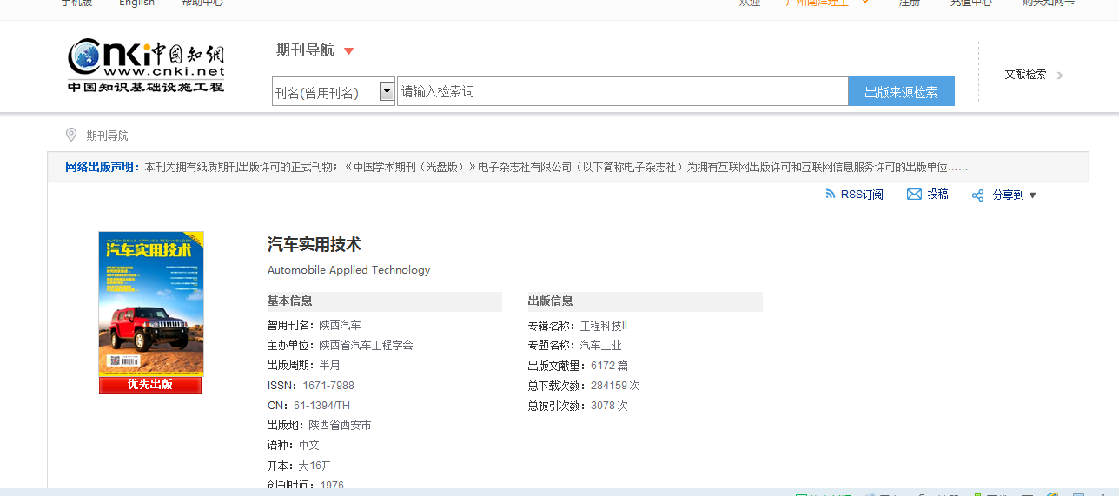Click the location pin breadcrumb icon
This screenshot has height=496, width=1119.
[71, 135]
